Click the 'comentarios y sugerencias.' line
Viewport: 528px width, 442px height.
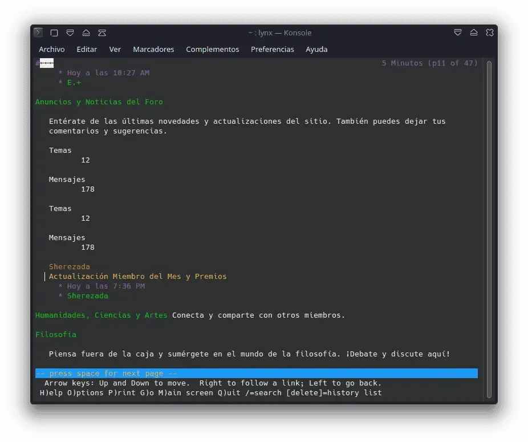coord(108,131)
